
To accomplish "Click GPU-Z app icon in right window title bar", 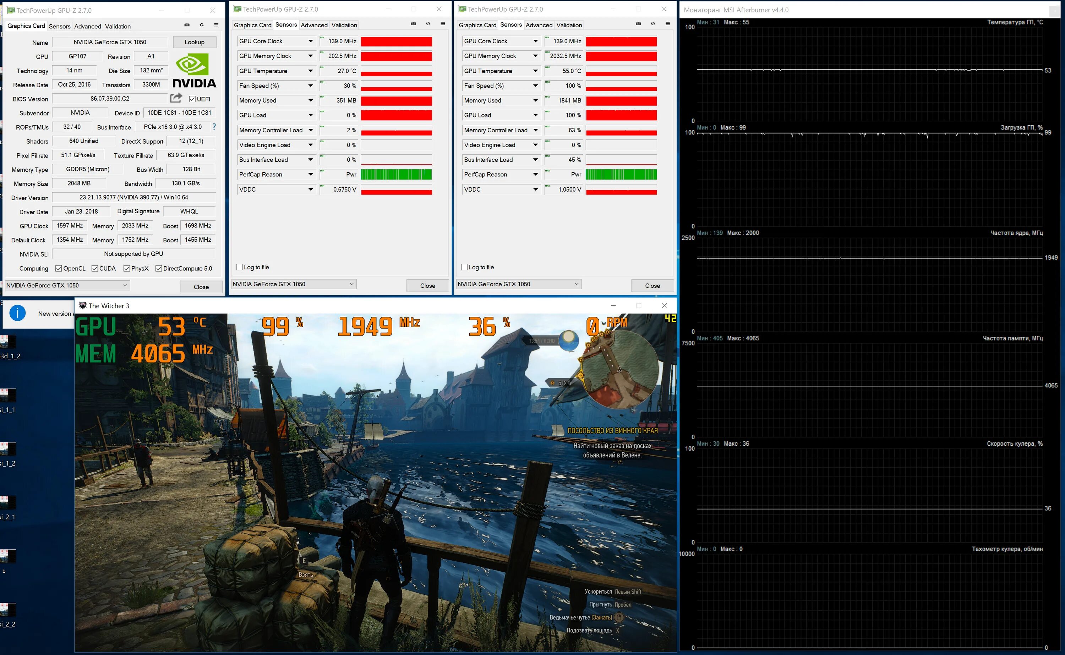I will click(x=462, y=9).
